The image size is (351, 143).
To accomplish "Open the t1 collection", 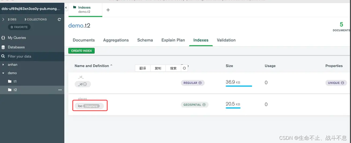I will (x=15, y=81).
